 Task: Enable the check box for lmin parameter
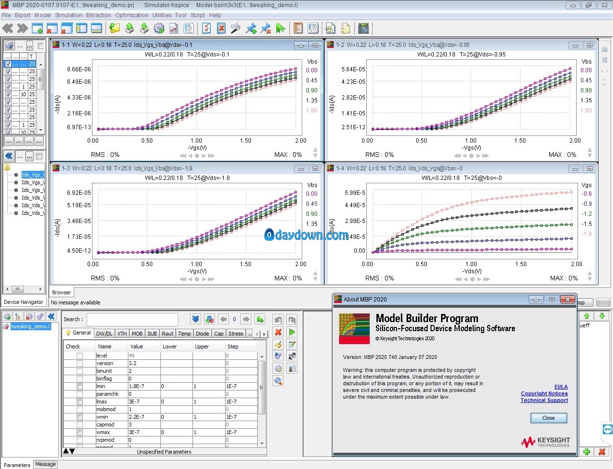(x=79, y=386)
